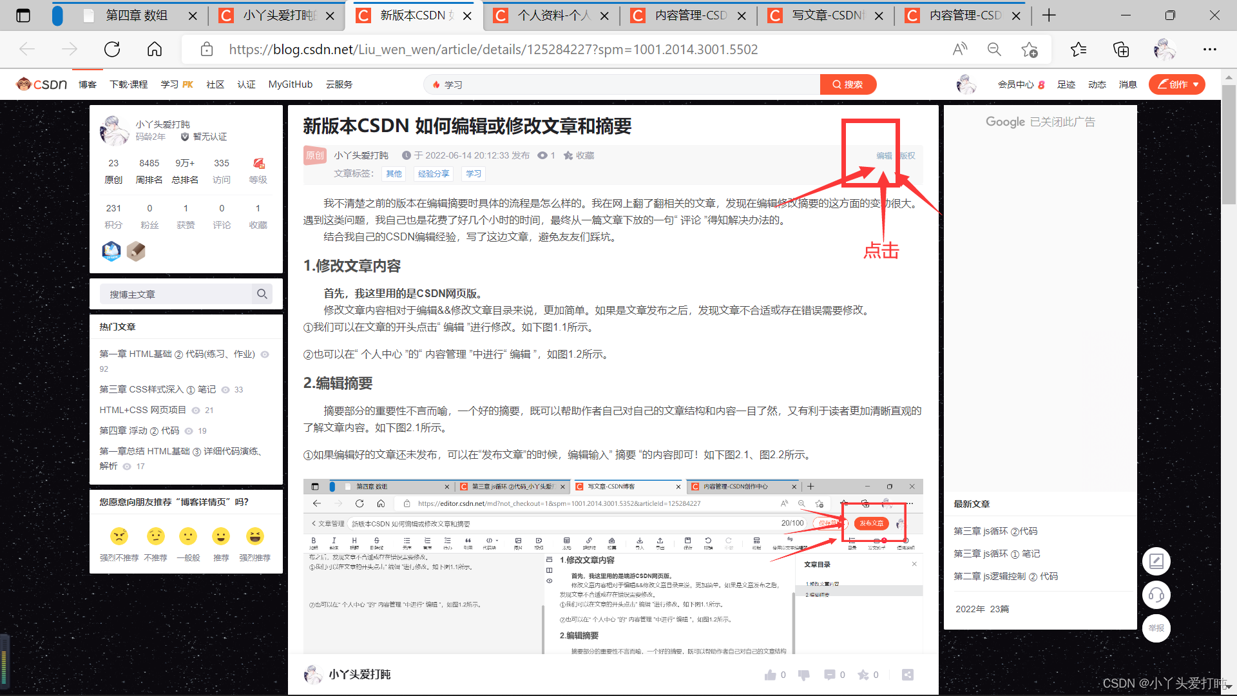Open the browser settings ellipsis menu

click(x=1209, y=50)
